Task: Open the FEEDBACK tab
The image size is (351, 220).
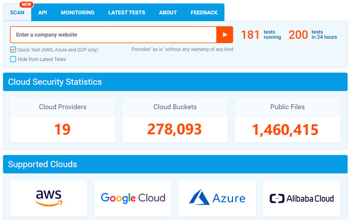Action: 204,13
